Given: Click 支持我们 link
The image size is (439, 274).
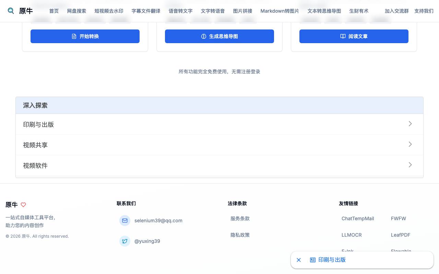Looking at the screenshot, I should click(424, 11).
